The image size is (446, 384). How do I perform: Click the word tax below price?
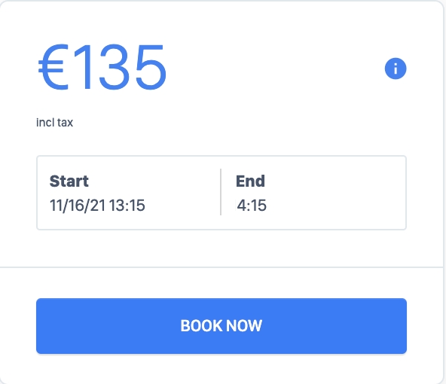(x=65, y=123)
